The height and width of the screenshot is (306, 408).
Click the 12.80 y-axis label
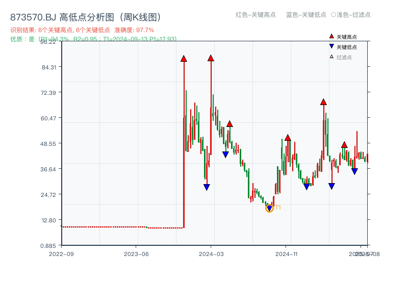[x=49, y=220]
